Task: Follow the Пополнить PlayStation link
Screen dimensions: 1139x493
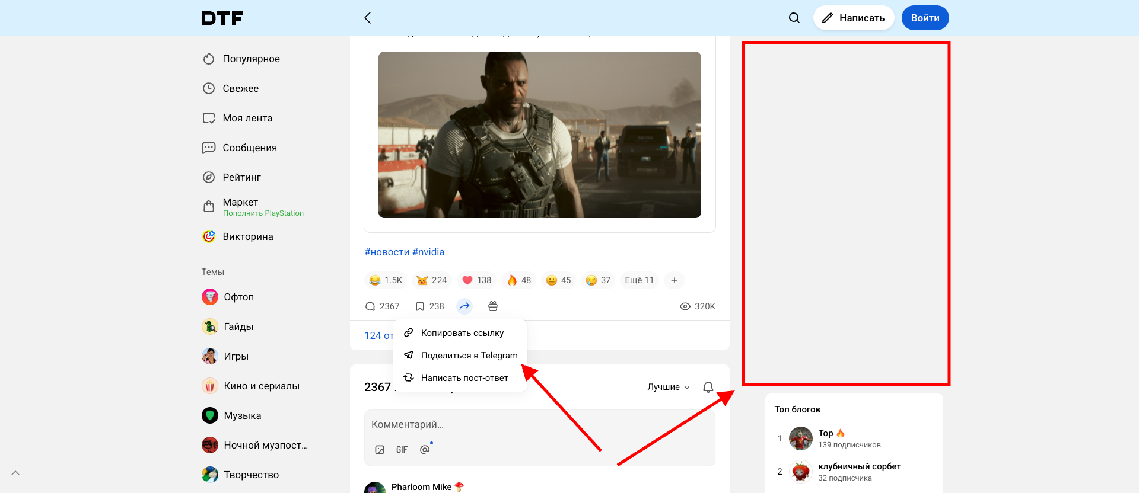Action: (x=263, y=213)
